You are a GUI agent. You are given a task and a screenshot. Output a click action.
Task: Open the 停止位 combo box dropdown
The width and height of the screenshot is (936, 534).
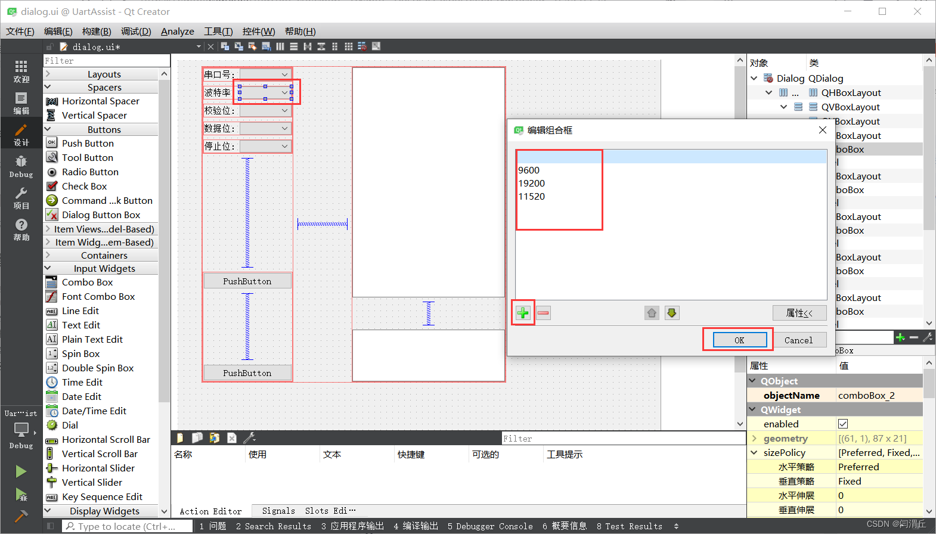pos(265,146)
